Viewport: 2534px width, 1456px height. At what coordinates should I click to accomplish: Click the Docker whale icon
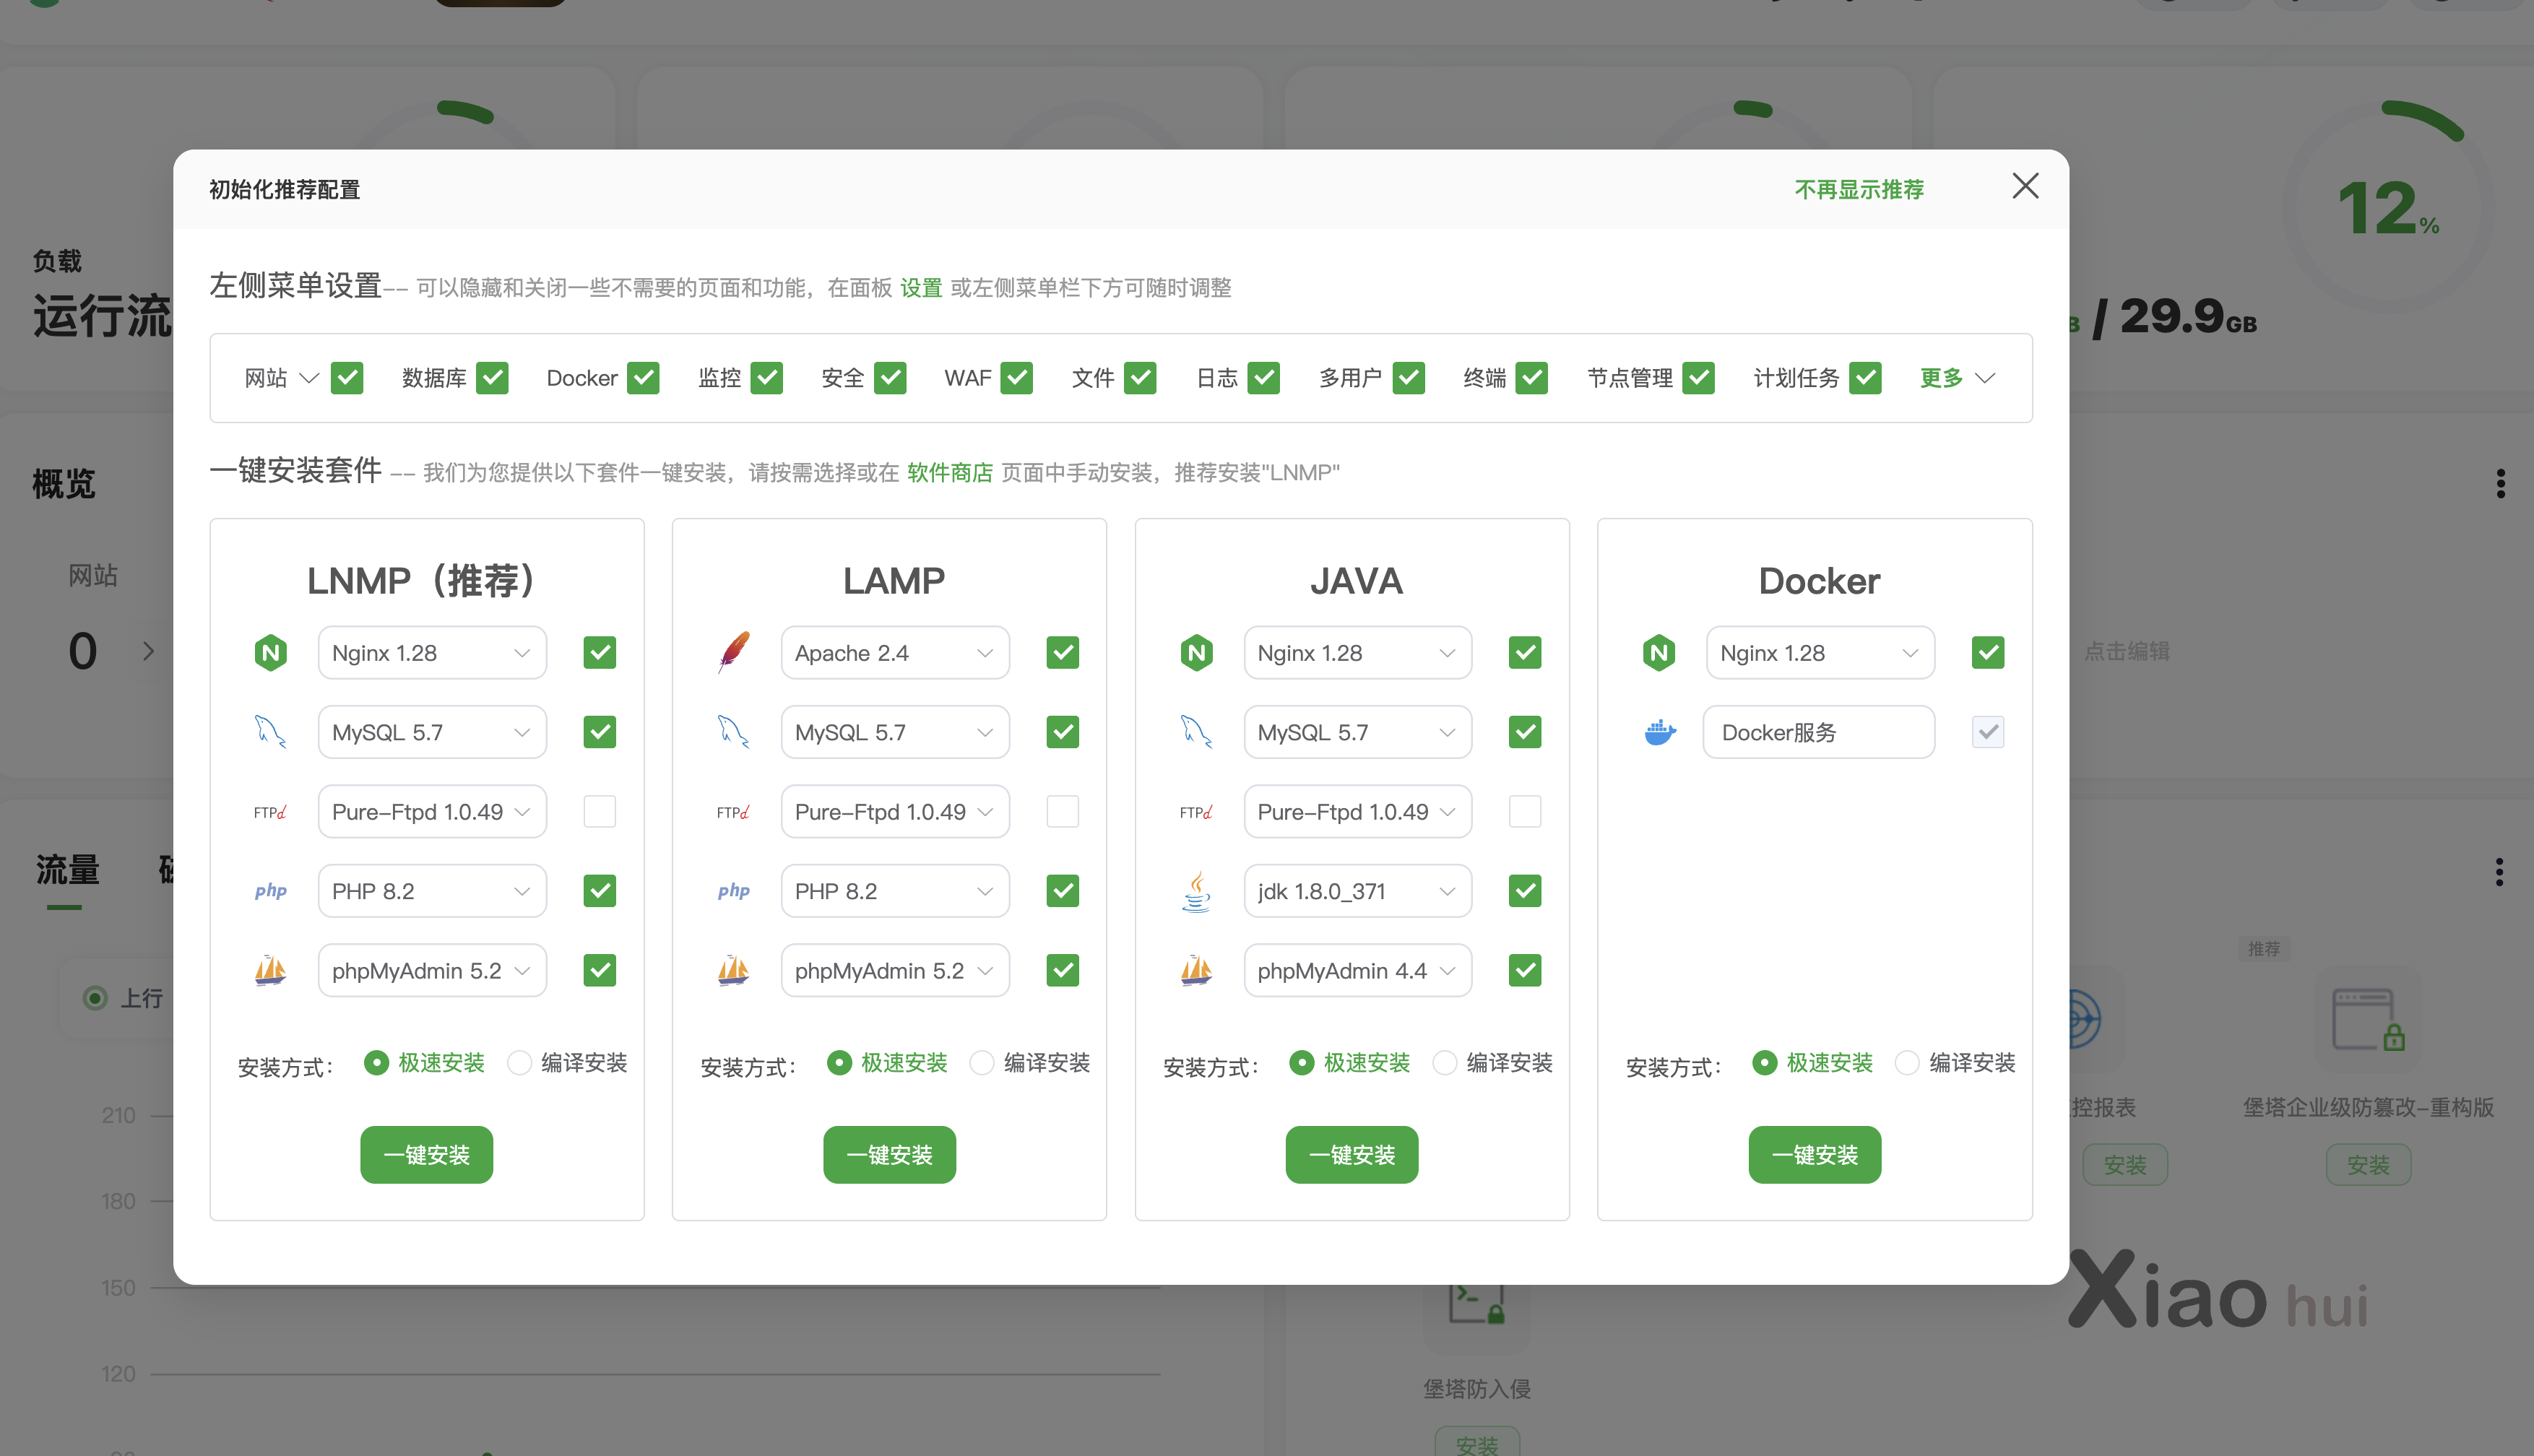[x=1660, y=733]
